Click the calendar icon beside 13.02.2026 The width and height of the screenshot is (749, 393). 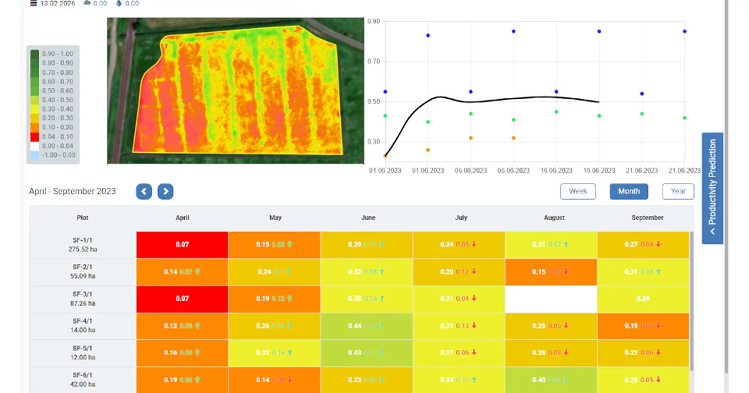pos(34,3)
